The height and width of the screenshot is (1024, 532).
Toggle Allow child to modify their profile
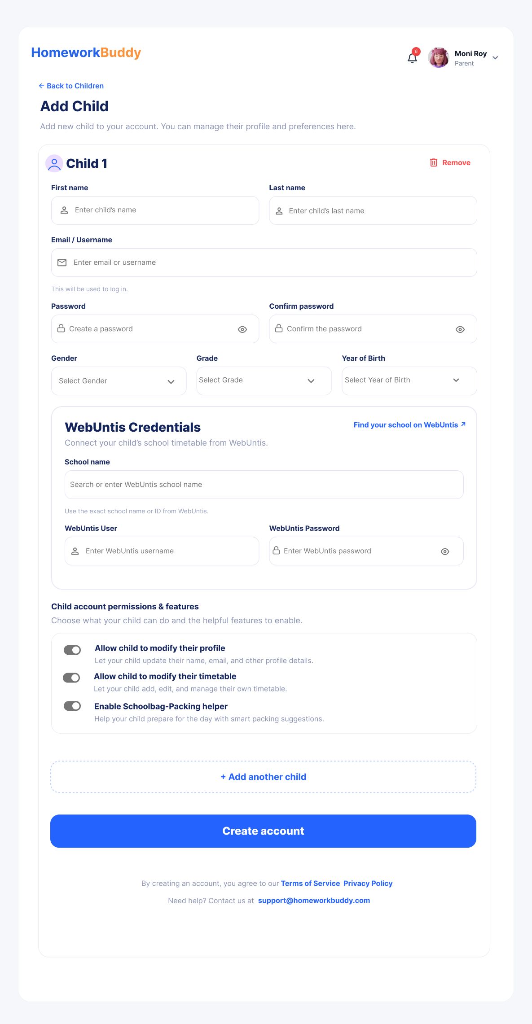point(72,650)
